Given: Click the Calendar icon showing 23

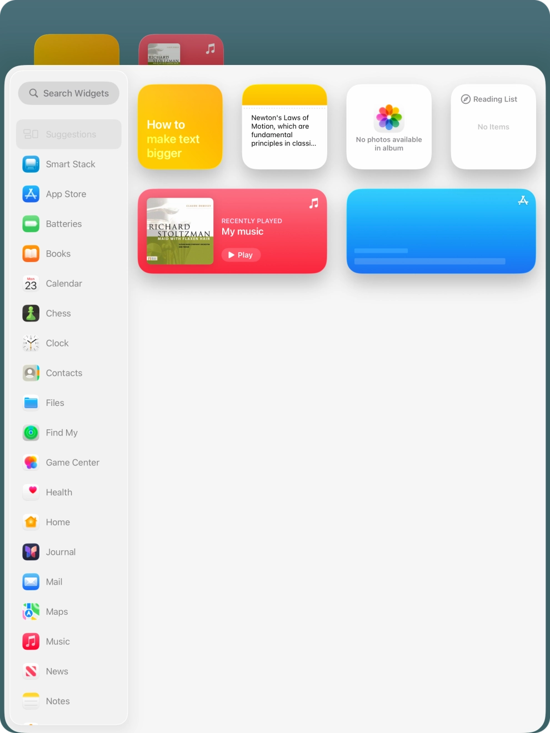Looking at the screenshot, I should click(31, 284).
